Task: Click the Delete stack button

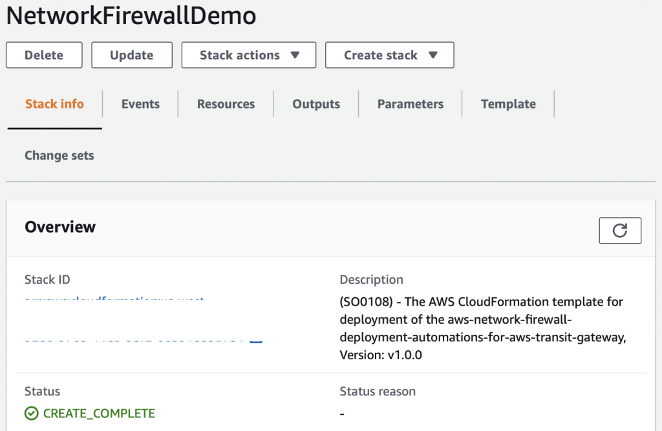Action: coord(44,55)
